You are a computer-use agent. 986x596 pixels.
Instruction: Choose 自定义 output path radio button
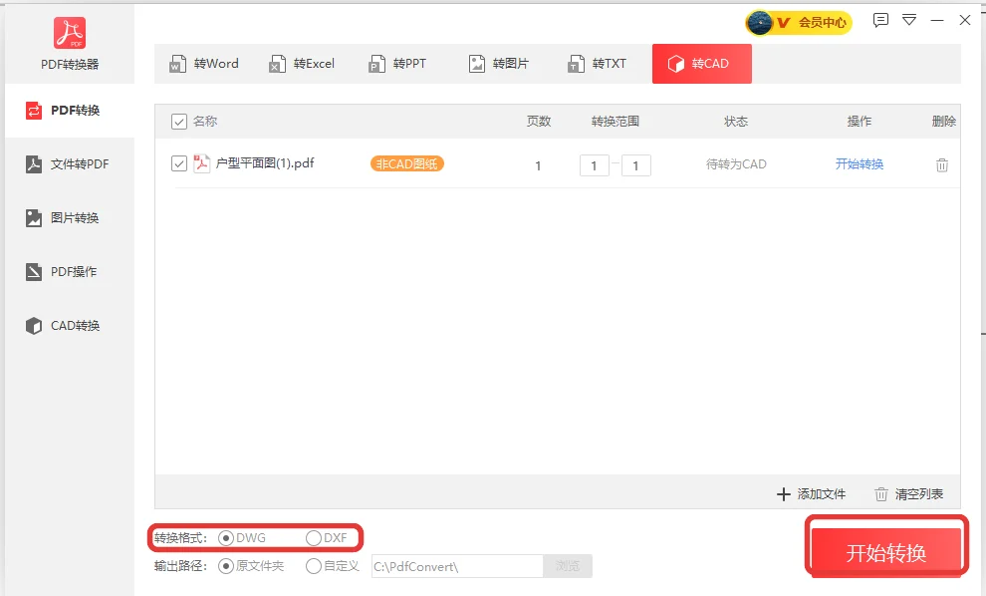pyautogui.click(x=313, y=566)
